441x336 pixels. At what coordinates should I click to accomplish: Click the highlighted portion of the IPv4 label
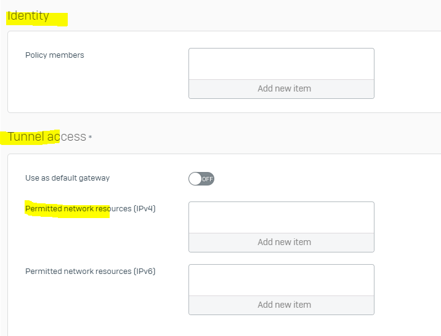(x=67, y=209)
